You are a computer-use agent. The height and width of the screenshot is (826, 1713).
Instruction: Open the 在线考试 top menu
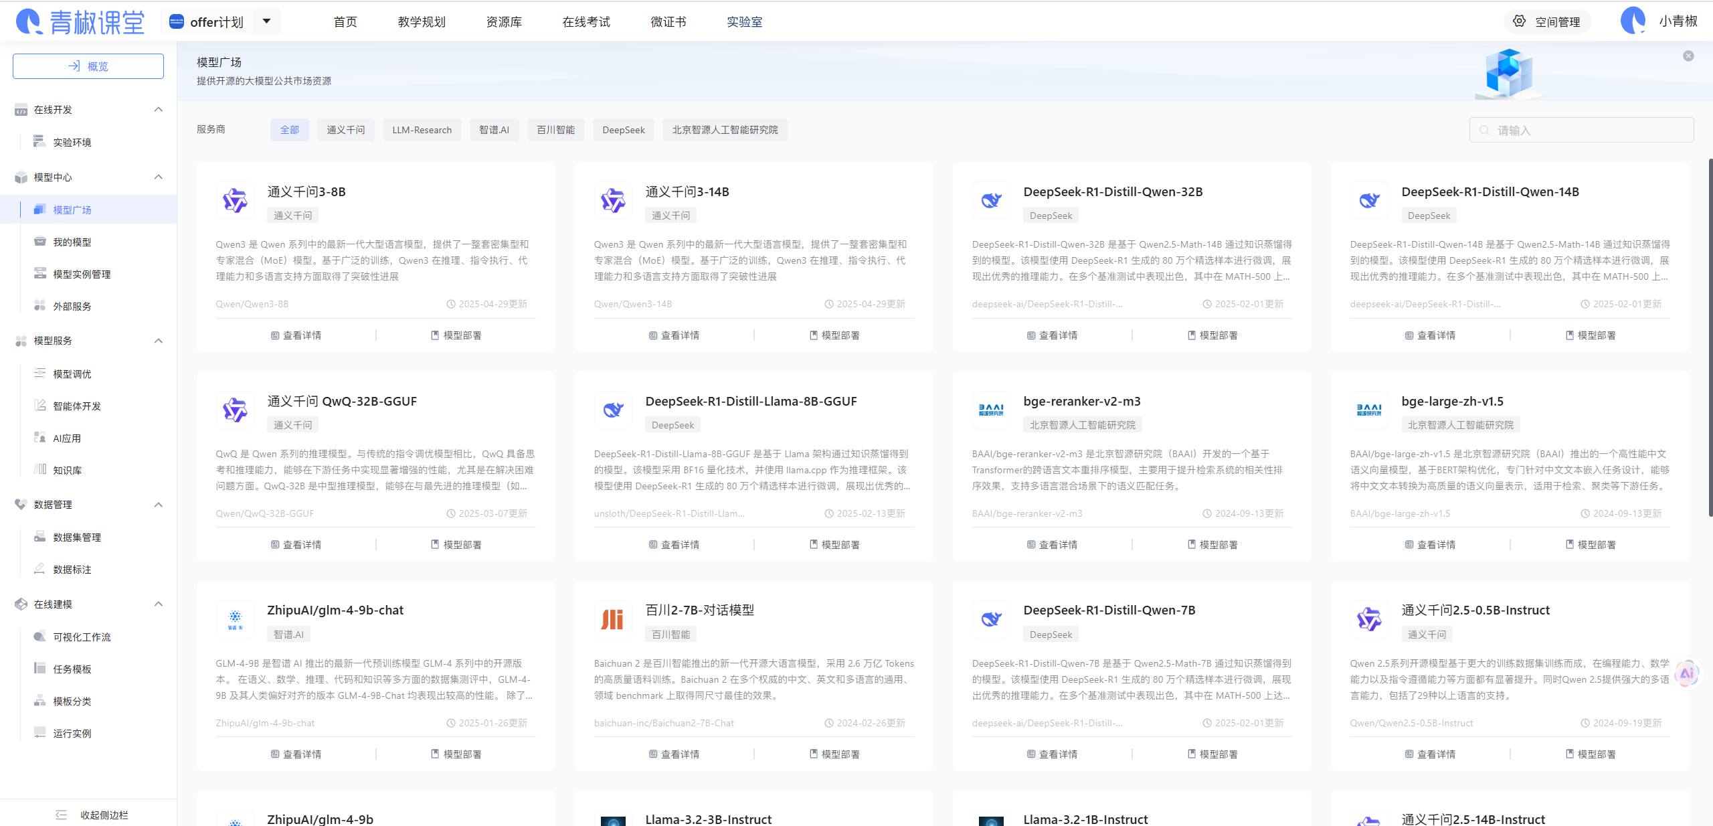[x=585, y=21]
